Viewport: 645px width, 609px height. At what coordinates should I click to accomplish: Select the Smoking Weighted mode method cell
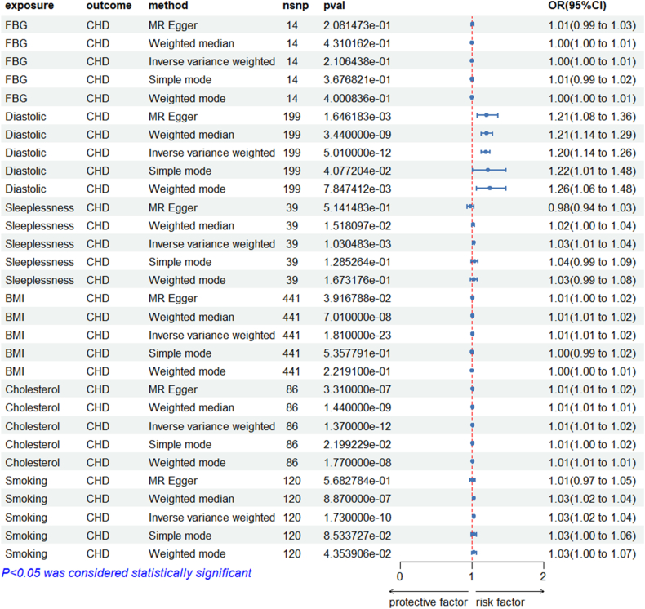pyautogui.click(x=187, y=554)
